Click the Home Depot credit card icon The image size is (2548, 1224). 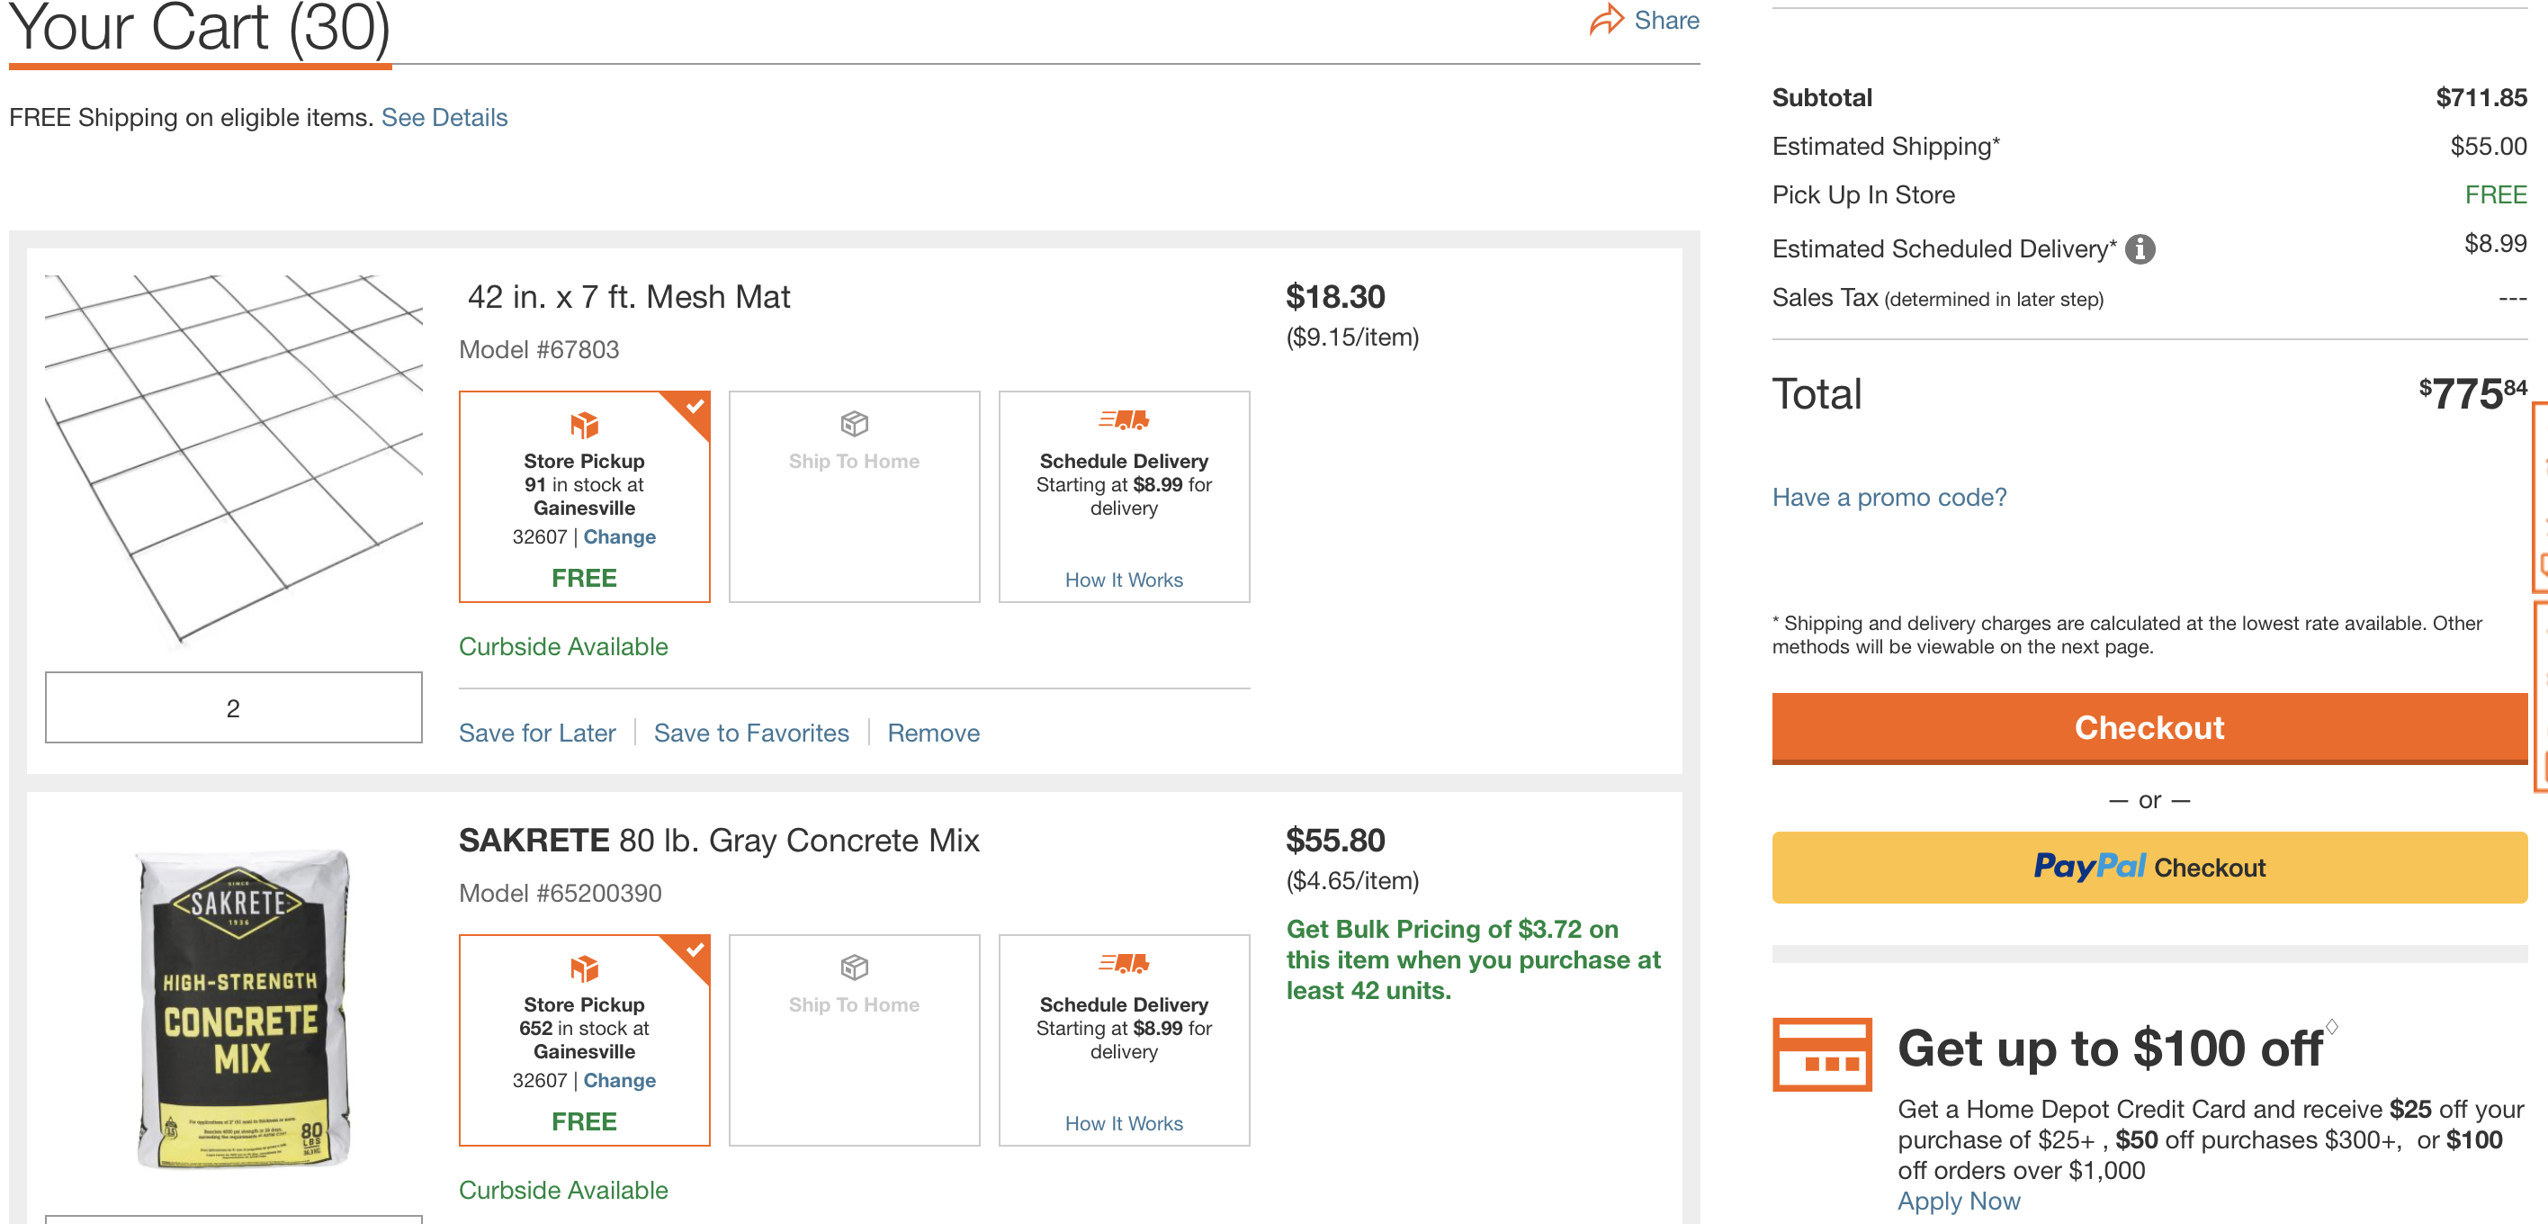click(1821, 1054)
